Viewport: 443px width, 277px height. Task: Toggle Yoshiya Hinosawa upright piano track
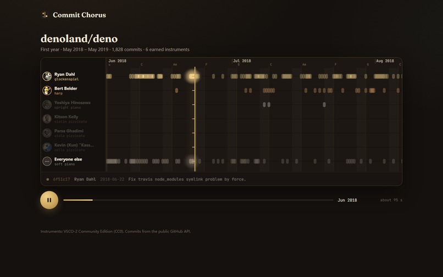[x=74, y=104]
